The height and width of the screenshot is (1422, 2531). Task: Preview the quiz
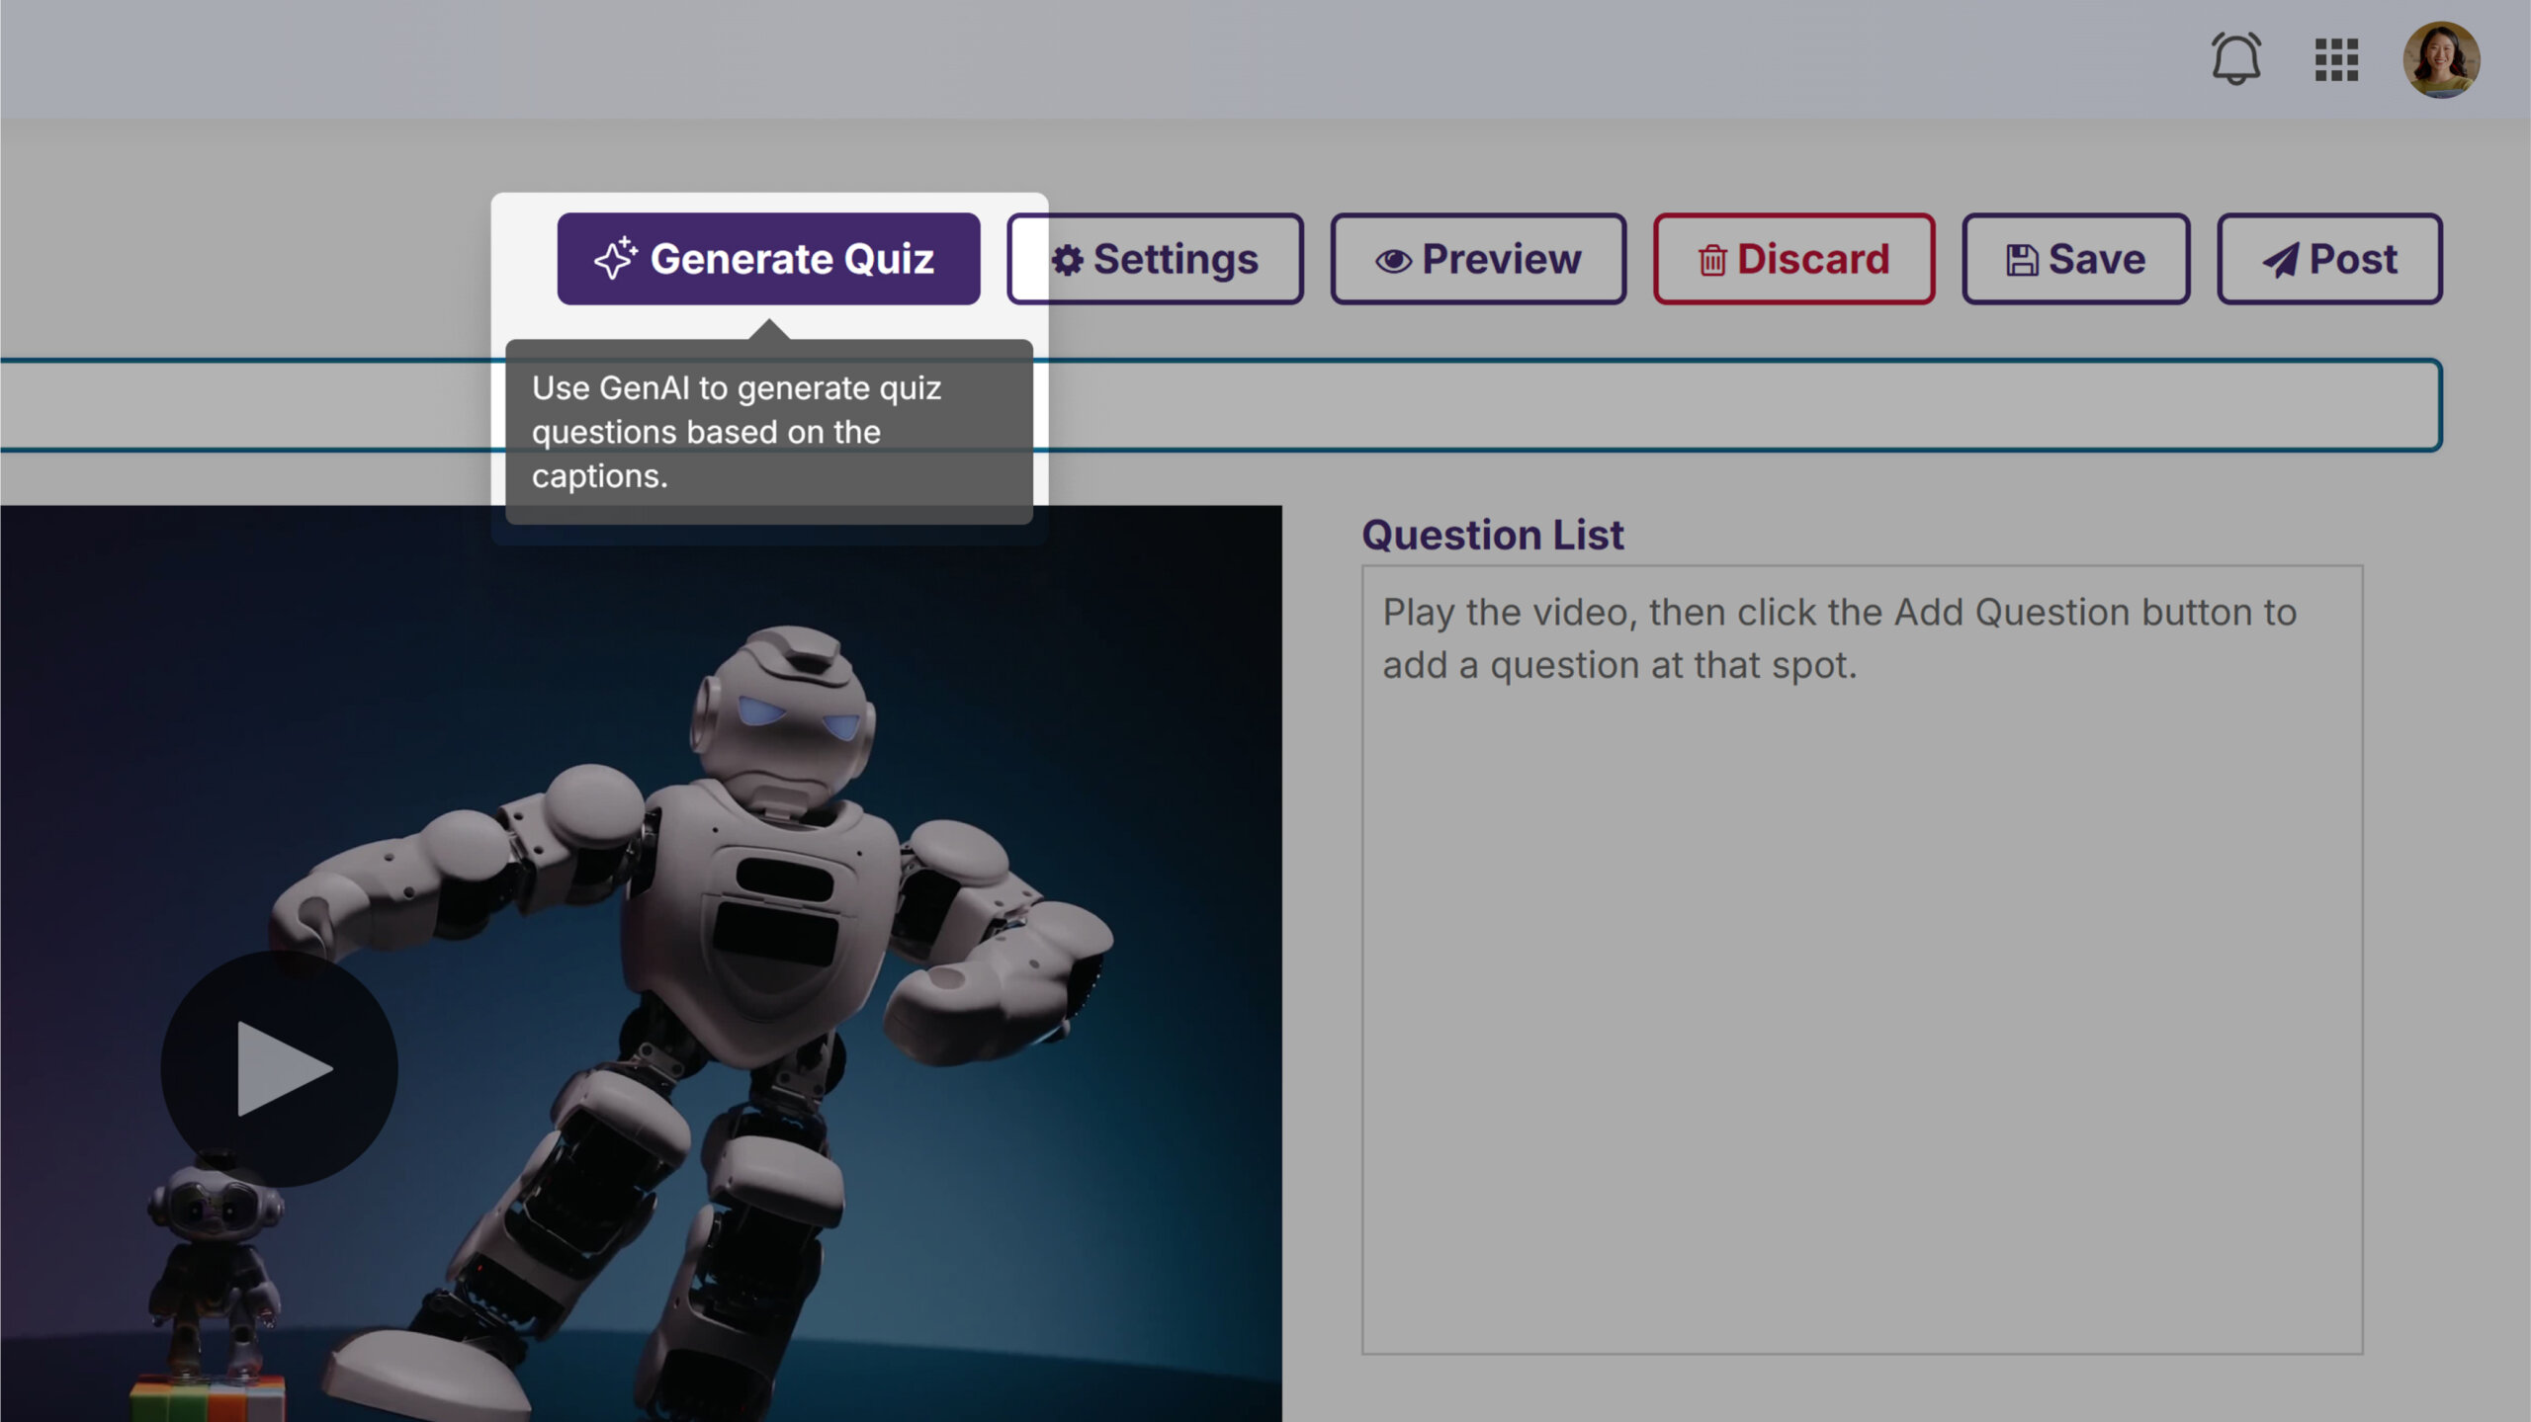coord(1478,259)
